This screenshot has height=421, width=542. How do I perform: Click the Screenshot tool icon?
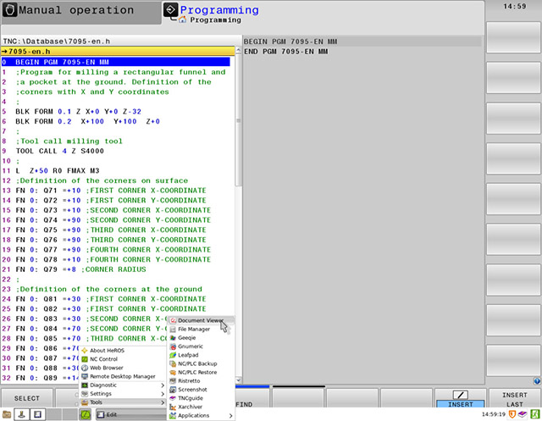point(173,389)
